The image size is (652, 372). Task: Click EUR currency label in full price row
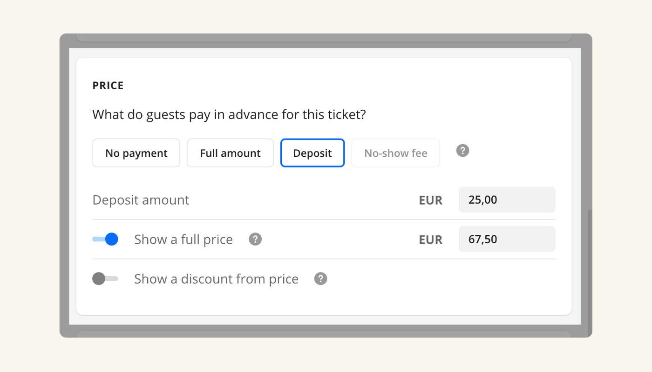pyautogui.click(x=430, y=240)
